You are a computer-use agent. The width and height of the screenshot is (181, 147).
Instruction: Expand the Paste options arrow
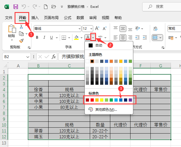click(x=12, y=40)
